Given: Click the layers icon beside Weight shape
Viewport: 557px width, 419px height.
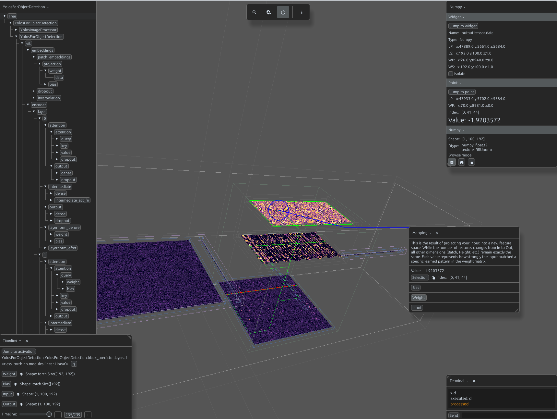Looking at the screenshot, I should pyautogui.click(x=21, y=374).
